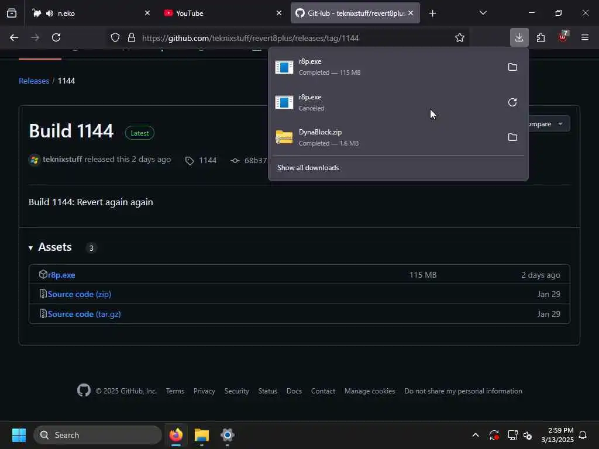Click the GitHub logo in the footer
Screen dimensions: 599x449
click(x=84, y=390)
